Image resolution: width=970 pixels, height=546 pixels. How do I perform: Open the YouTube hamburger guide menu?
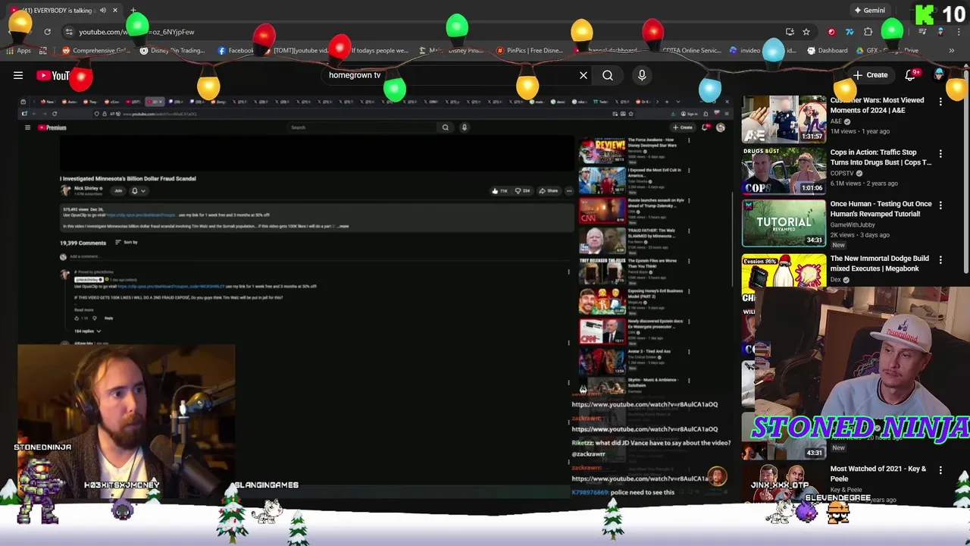tap(18, 75)
